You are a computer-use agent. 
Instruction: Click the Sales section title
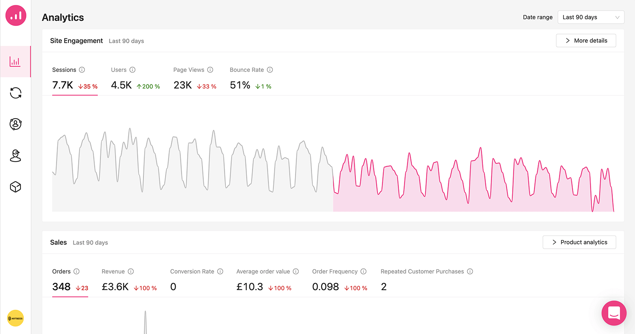(58, 242)
